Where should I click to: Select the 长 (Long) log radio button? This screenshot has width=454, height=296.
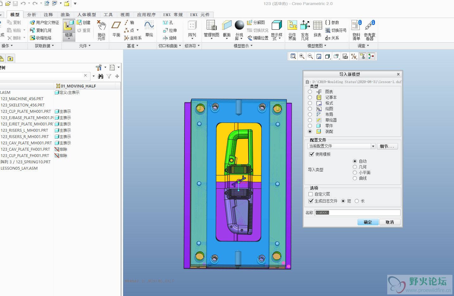pos(357,201)
